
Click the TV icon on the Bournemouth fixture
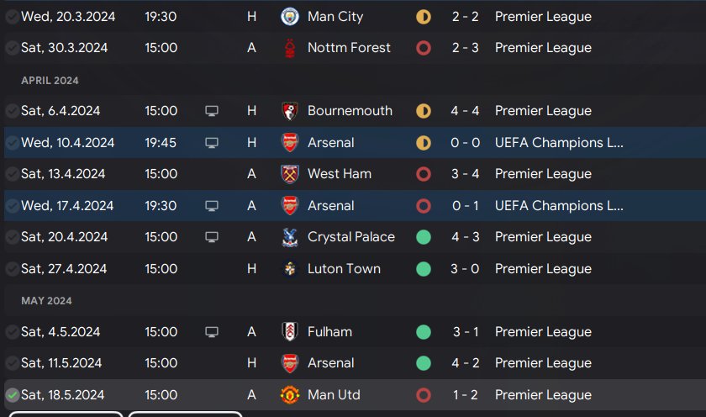click(212, 111)
